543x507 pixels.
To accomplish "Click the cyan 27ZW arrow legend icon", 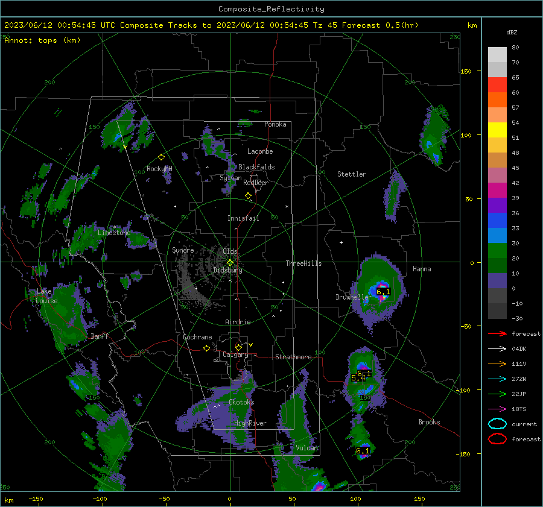I will [497, 379].
